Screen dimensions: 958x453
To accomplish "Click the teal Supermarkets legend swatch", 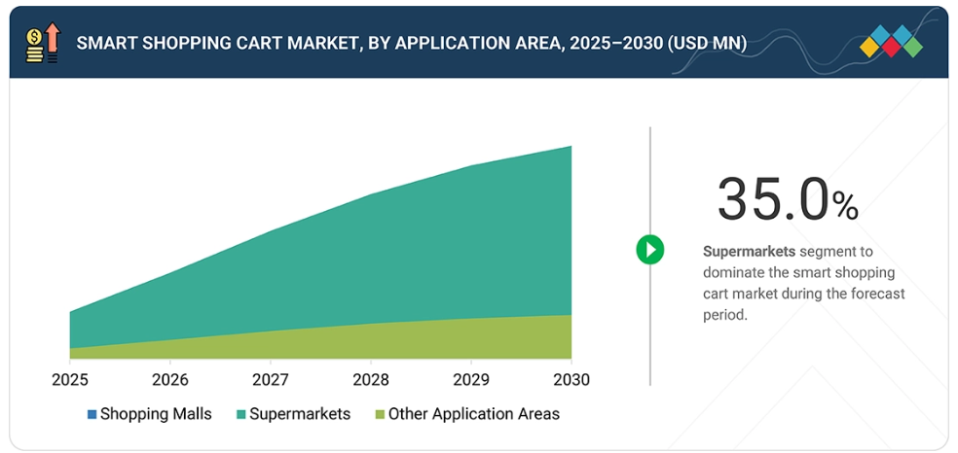I will 240,415.
